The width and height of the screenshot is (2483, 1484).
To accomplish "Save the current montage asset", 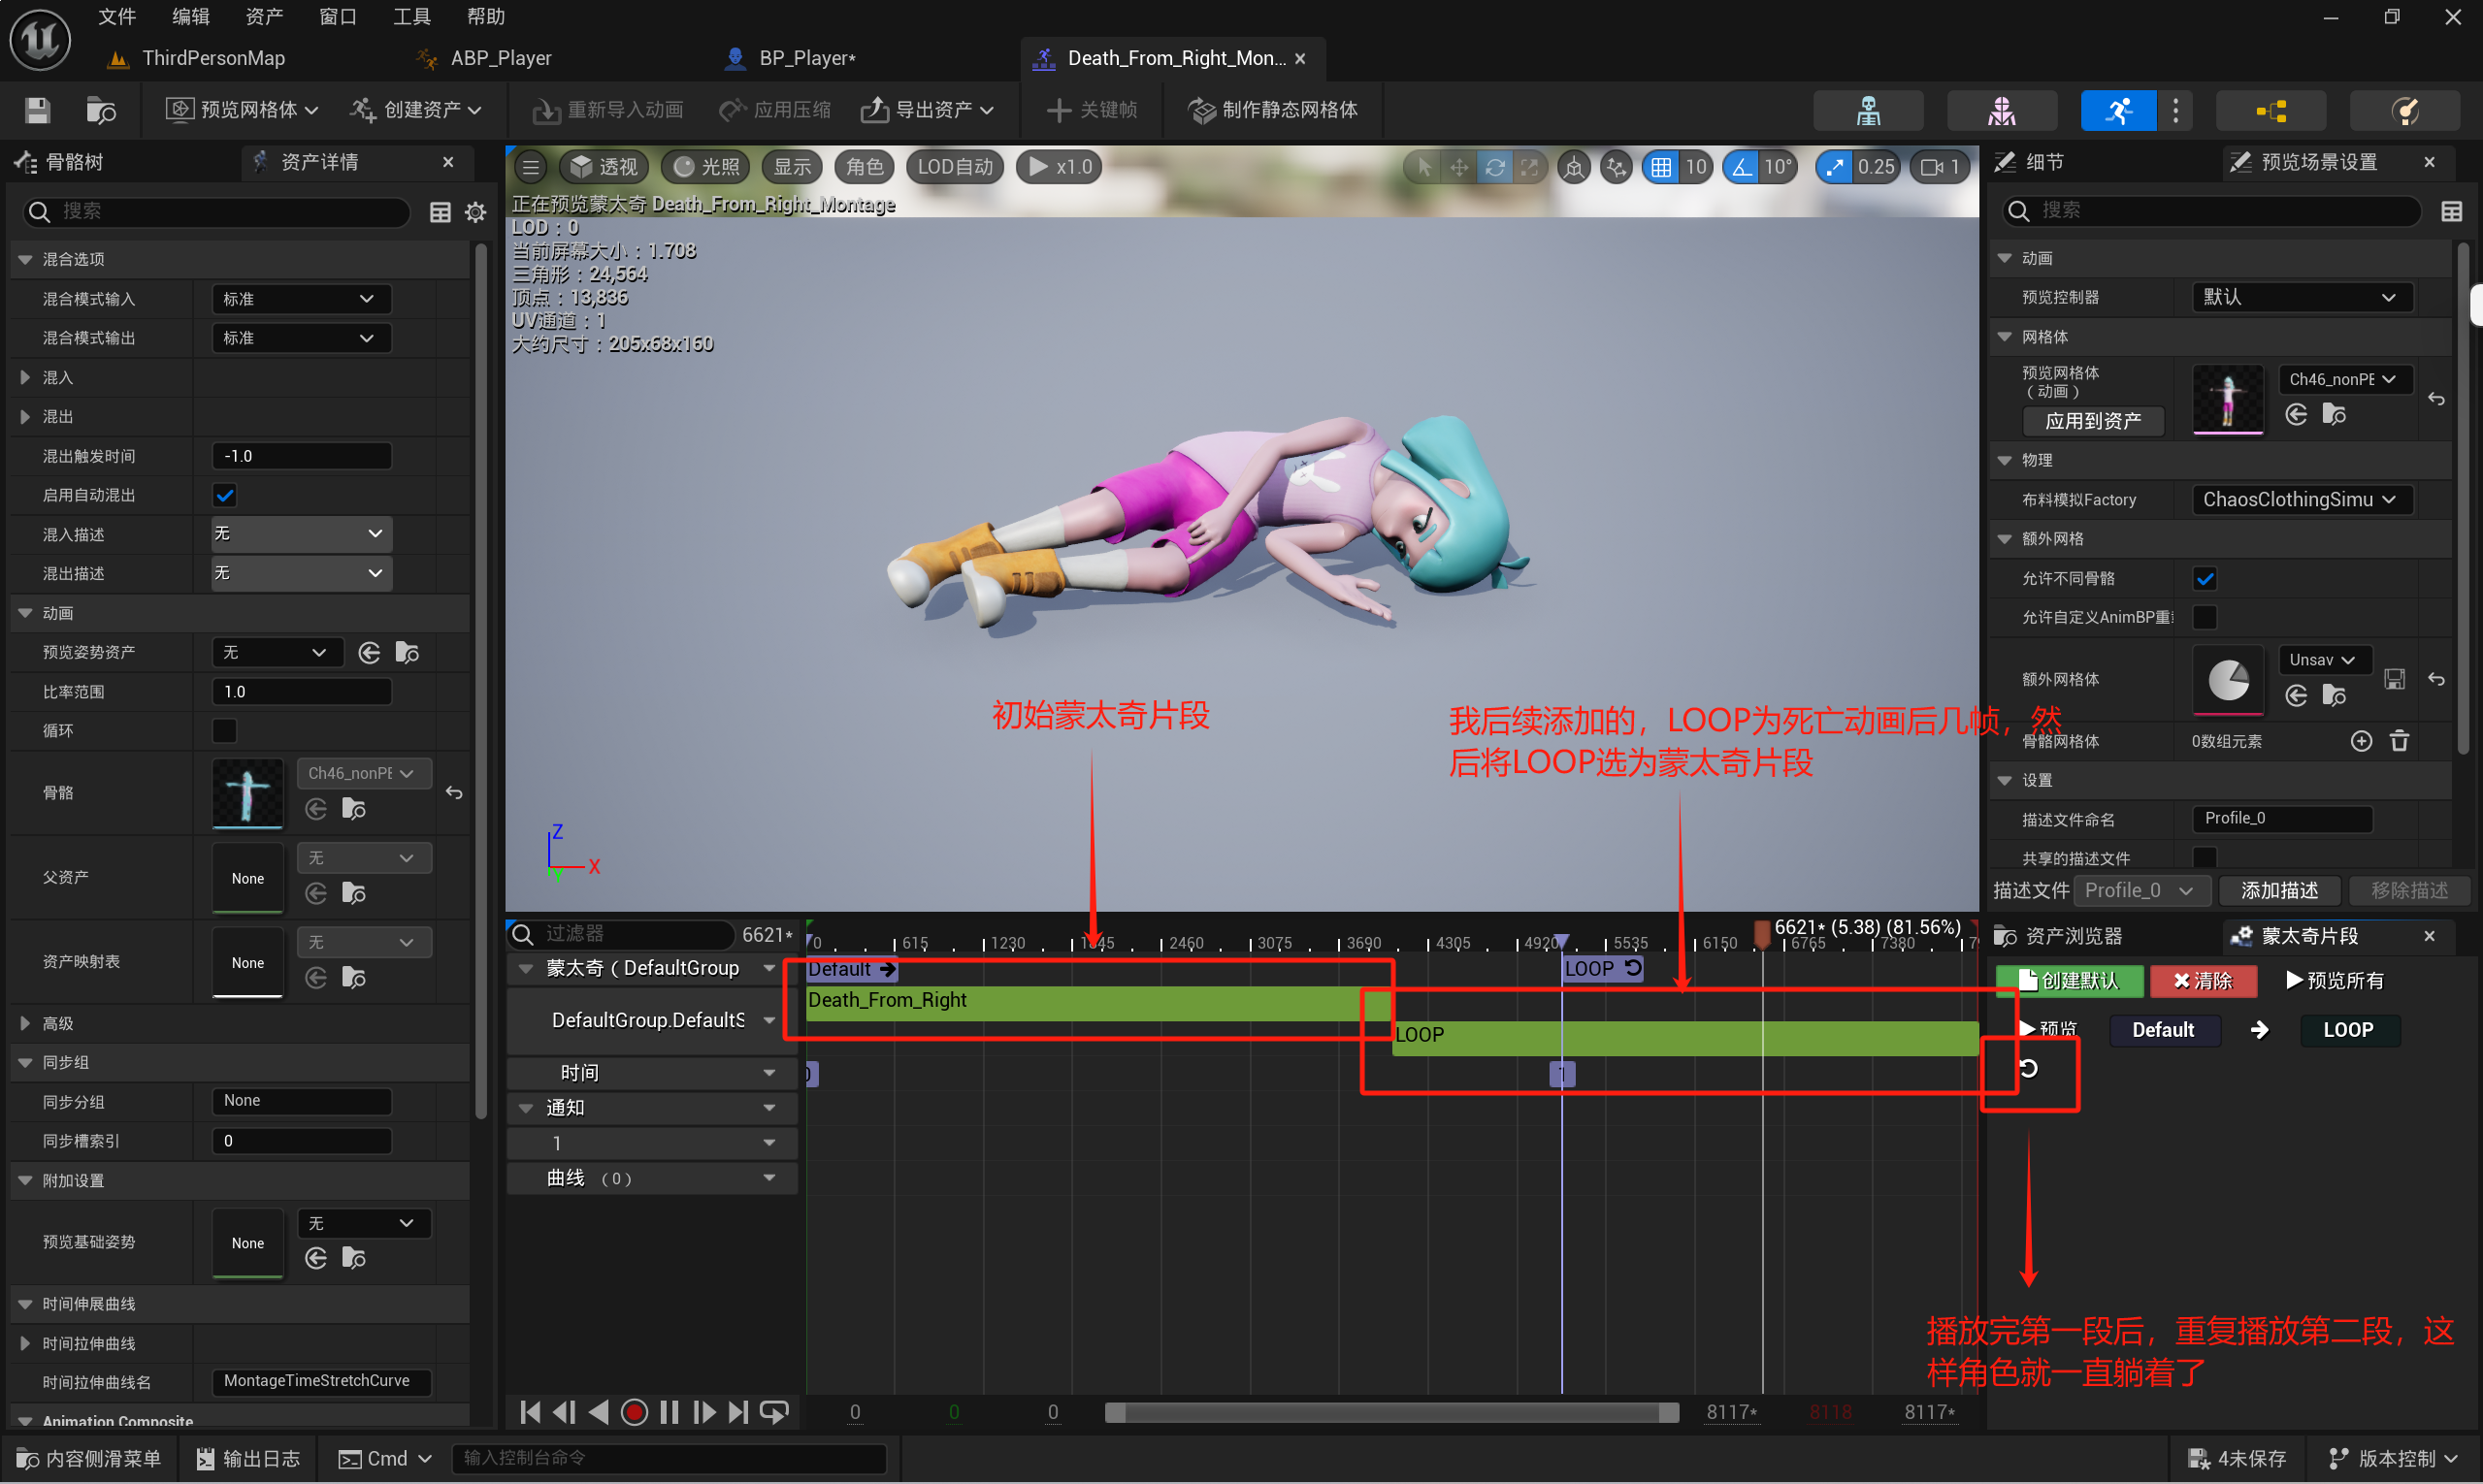I will coord(37,110).
